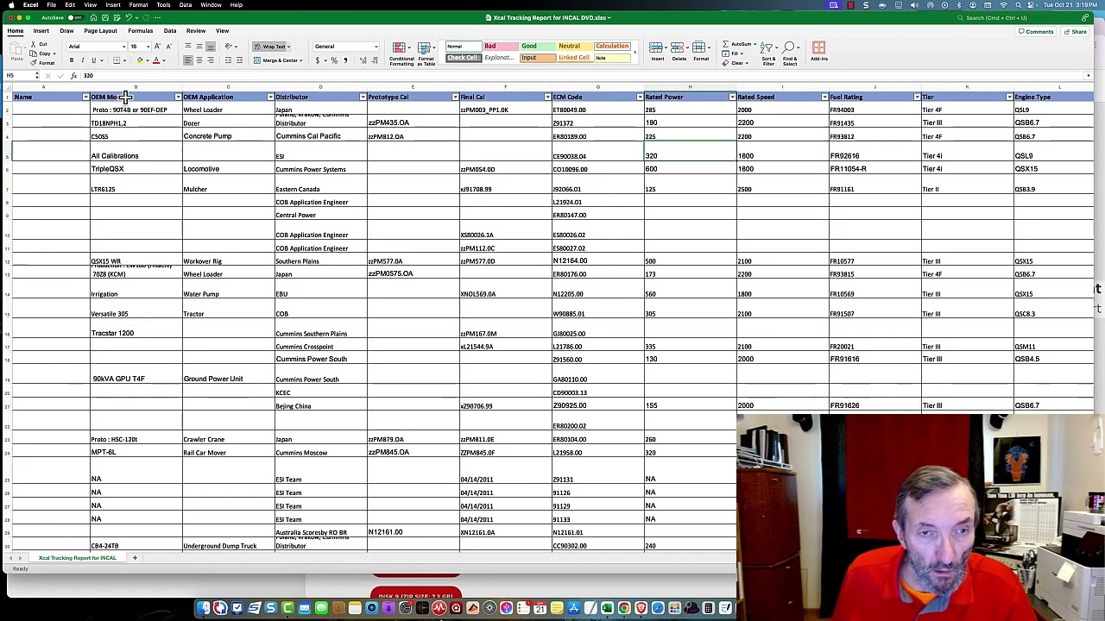
Task: Select Xcal Tracking Report sheet tab
Action: [77, 558]
